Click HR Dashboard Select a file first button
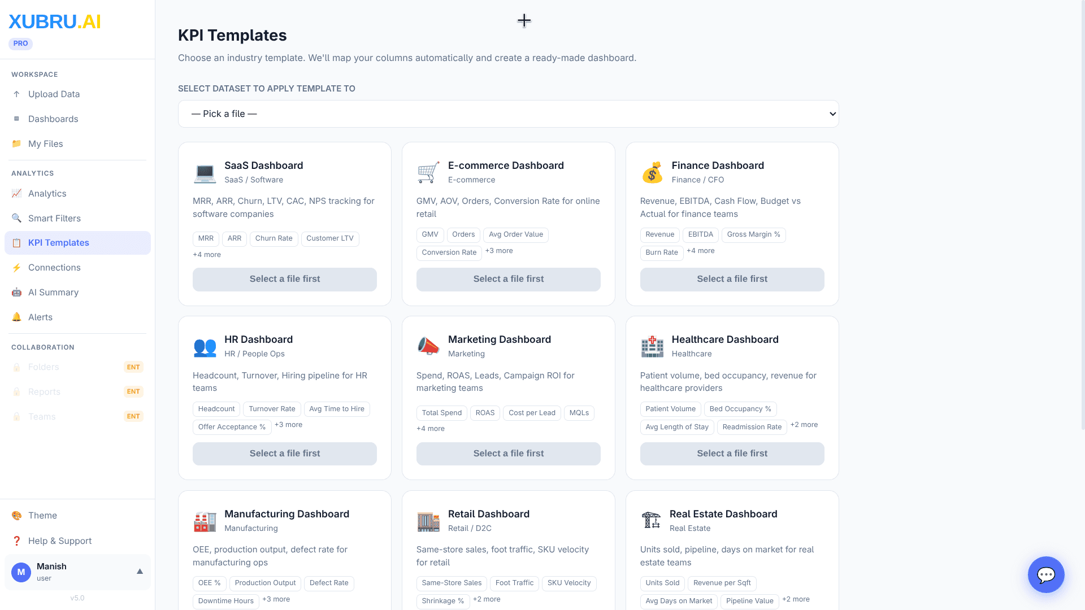 tap(285, 454)
